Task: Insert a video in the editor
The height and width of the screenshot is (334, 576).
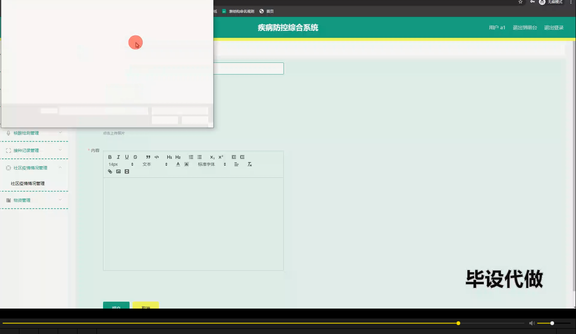Action: pos(127,172)
